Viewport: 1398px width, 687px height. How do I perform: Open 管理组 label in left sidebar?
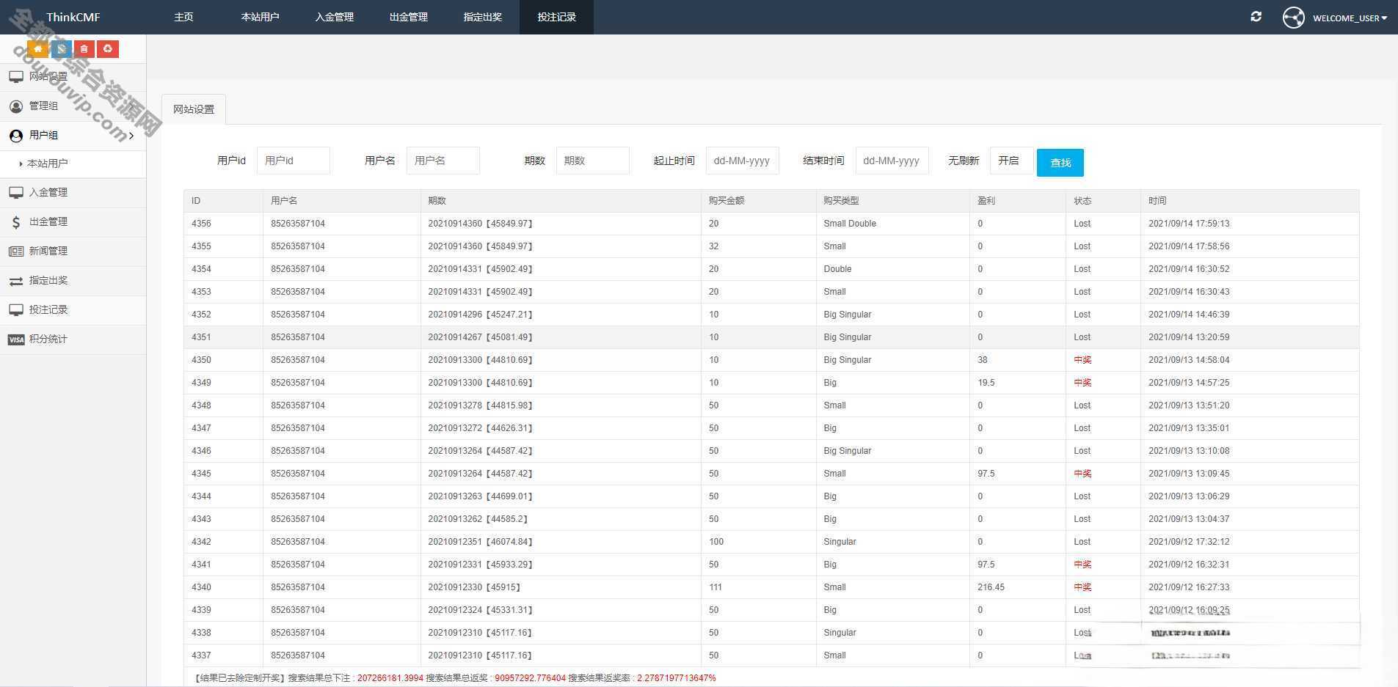(x=43, y=106)
